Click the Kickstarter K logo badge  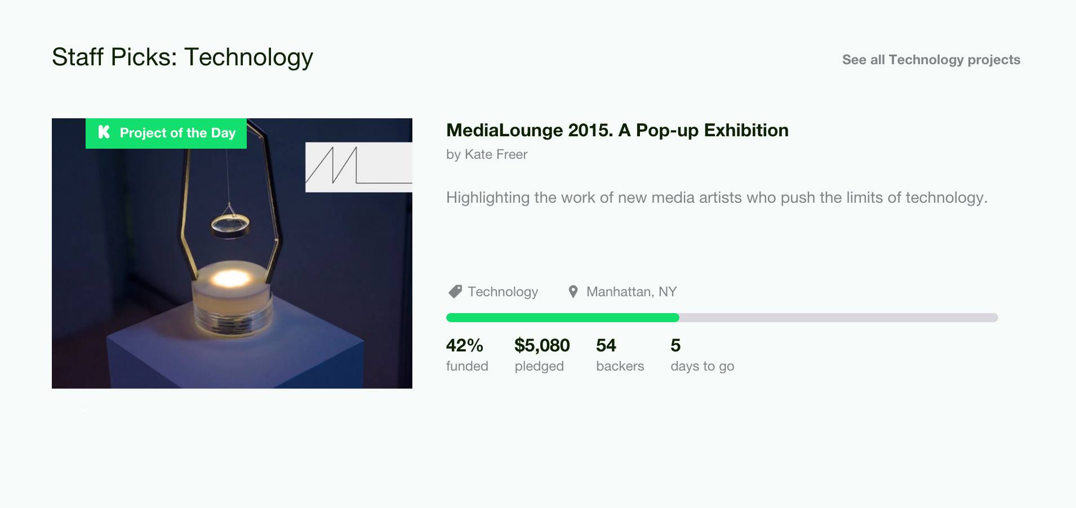tap(104, 132)
